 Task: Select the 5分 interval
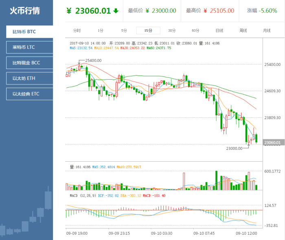click(x=124, y=30)
